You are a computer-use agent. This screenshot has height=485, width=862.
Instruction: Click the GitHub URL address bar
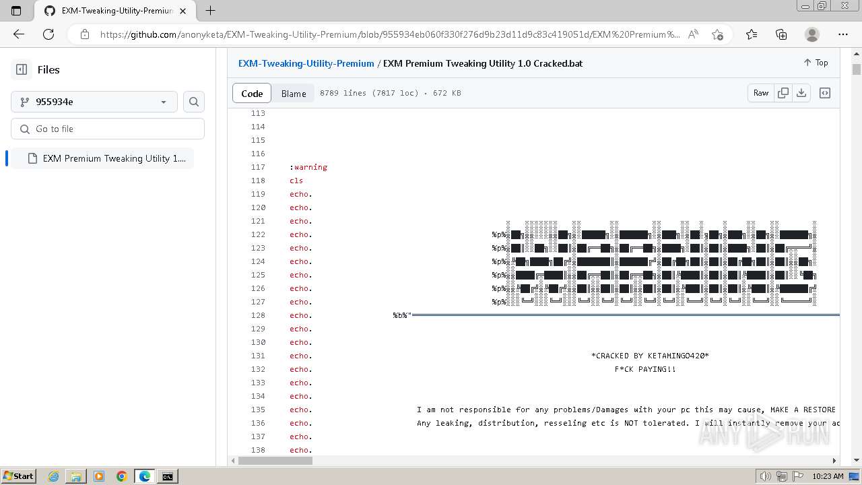coord(389,34)
